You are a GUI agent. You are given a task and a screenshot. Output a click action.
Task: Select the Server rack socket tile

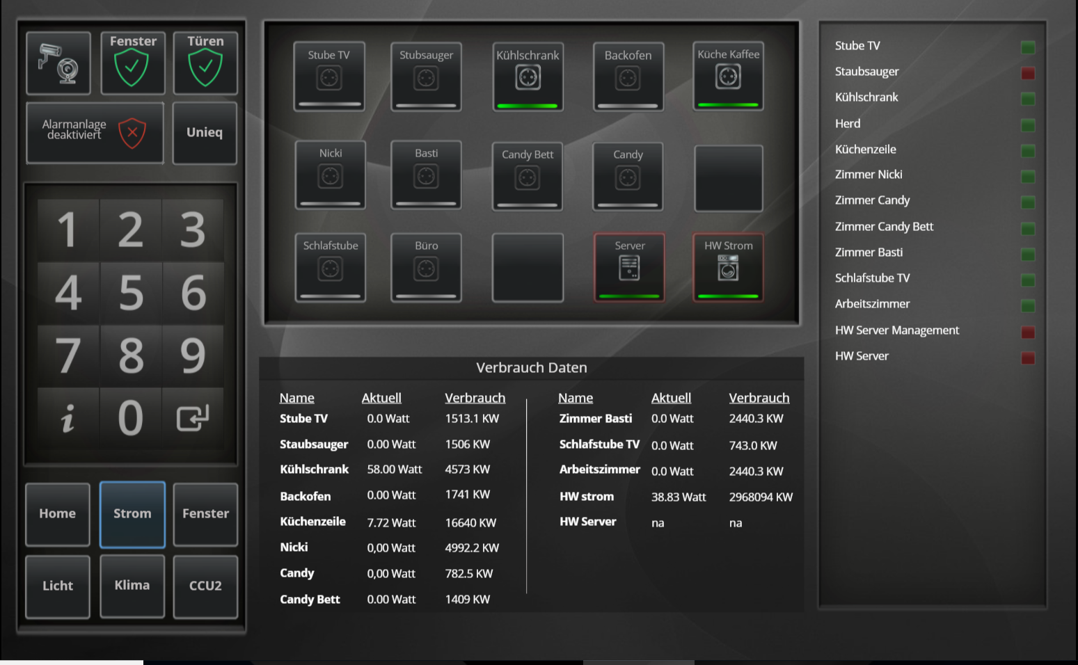point(629,267)
